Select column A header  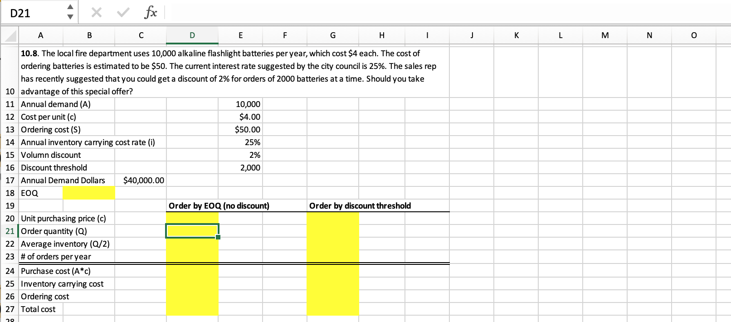pos(41,35)
